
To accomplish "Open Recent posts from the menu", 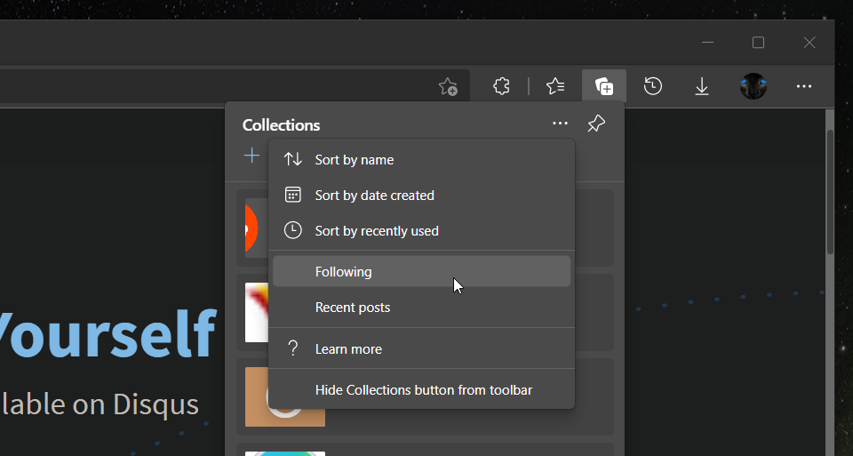I will click(x=353, y=308).
